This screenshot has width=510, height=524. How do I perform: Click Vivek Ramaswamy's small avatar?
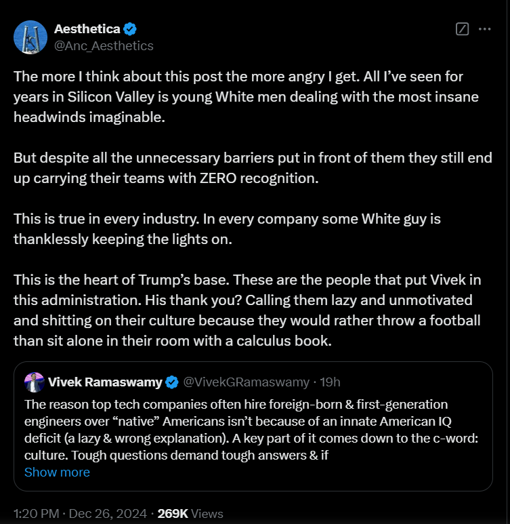pos(35,382)
